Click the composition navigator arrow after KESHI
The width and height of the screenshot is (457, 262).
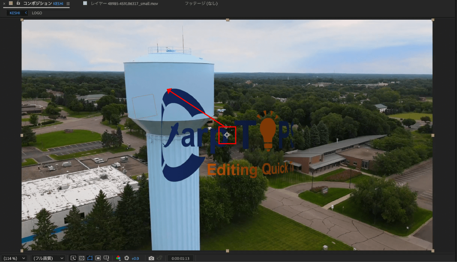point(26,13)
